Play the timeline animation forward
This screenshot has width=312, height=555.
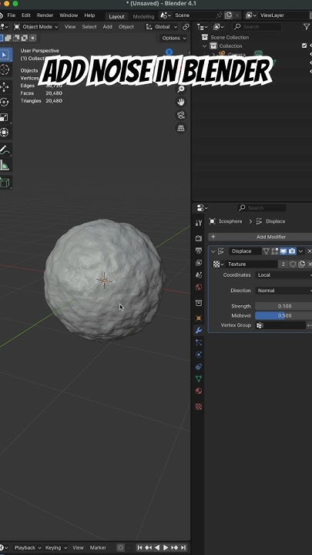166,547
